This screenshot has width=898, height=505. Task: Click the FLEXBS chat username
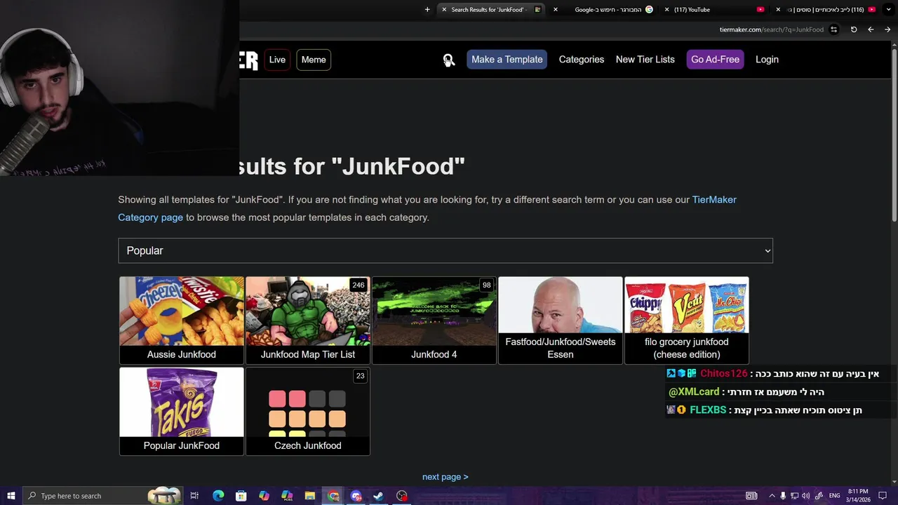(x=708, y=410)
